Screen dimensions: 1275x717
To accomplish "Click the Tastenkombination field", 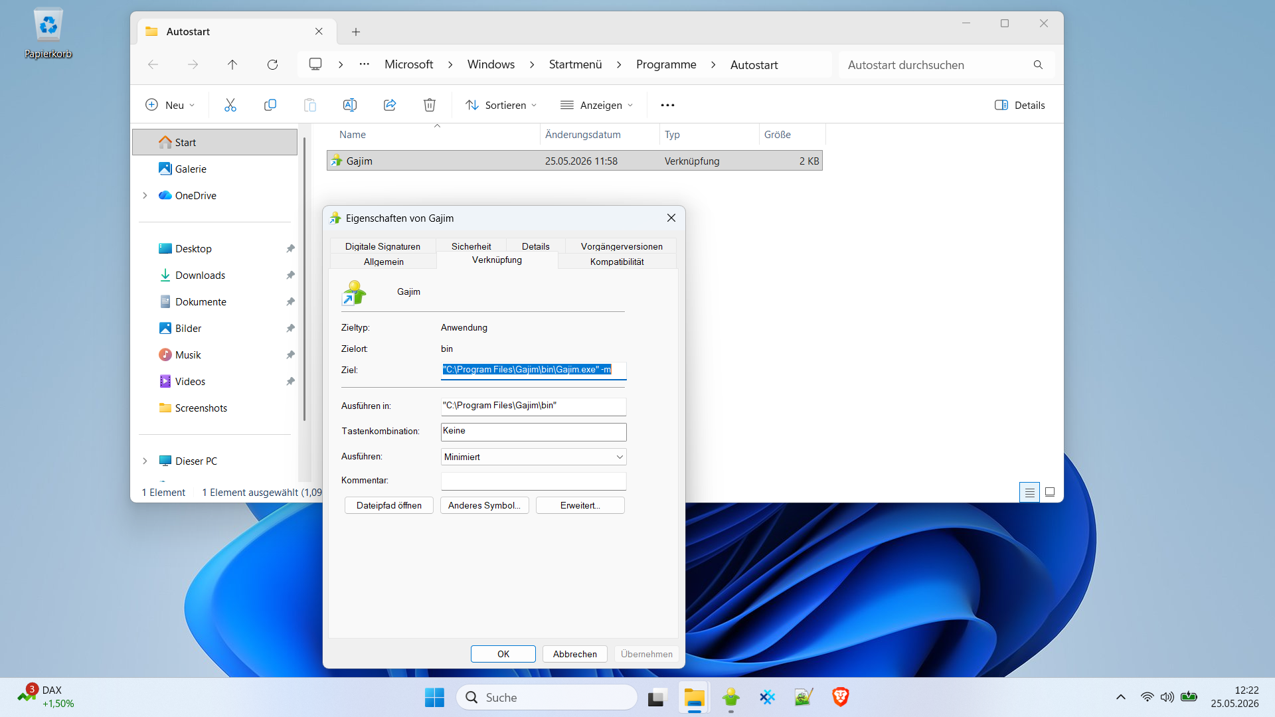I will 533,432.
